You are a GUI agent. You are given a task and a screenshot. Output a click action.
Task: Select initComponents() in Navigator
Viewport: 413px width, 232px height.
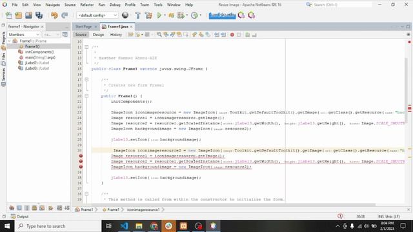coord(39,52)
